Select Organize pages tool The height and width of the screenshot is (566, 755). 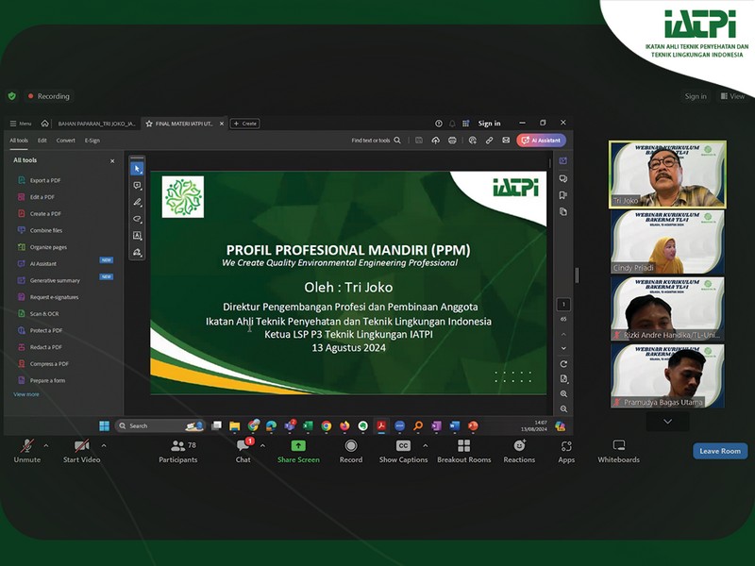pos(42,247)
